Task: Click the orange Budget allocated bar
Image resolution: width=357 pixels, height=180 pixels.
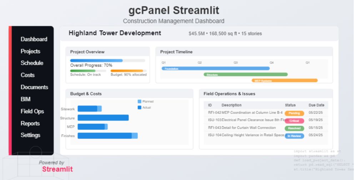Action: (x=129, y=71)
